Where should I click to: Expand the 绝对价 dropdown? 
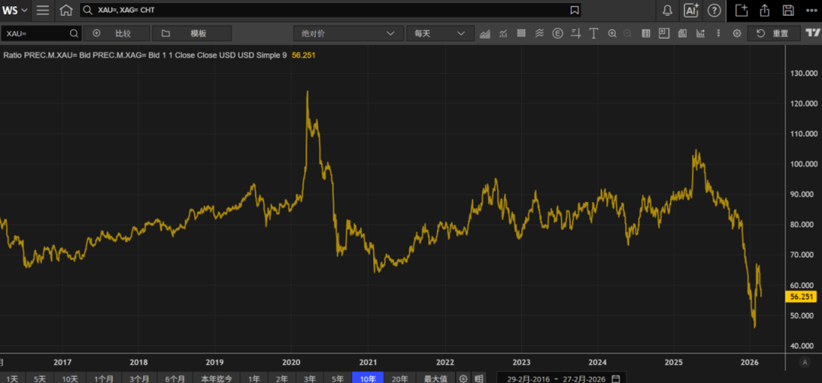pos(348,33)
